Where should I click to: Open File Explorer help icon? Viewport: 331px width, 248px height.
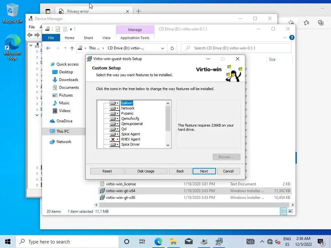tap(292, 37)
